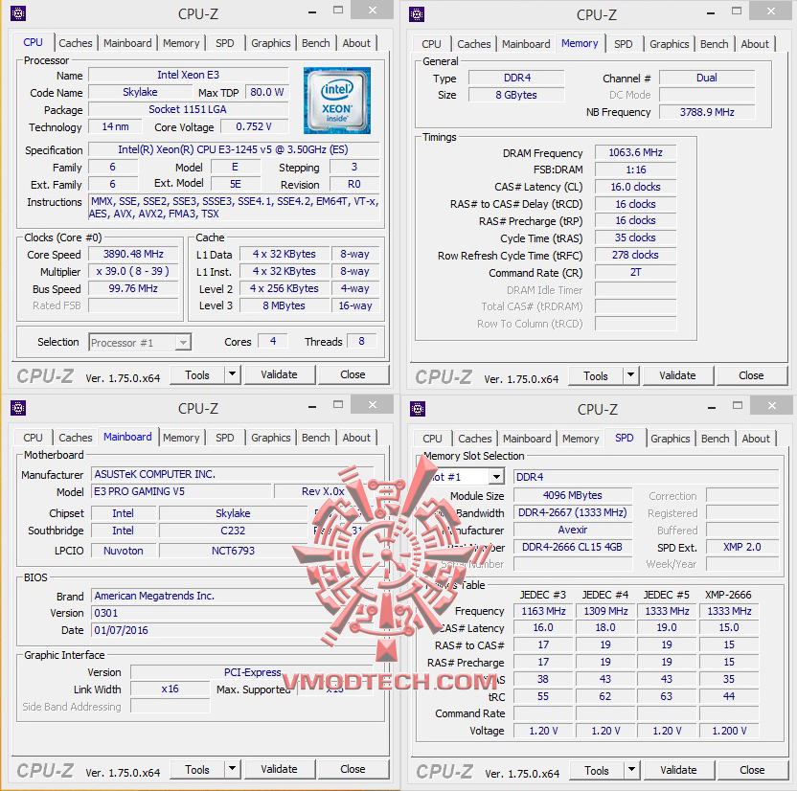Open About tab in Memory window
This screenshot has height=791, width=797.
755,44
